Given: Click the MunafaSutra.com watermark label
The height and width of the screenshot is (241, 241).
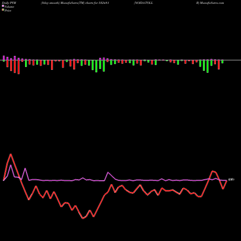Looking at the screenshot, I should (212, 3).
